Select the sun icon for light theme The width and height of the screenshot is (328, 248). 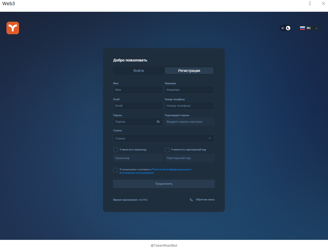pyautogui.click(x=283, y=28)
